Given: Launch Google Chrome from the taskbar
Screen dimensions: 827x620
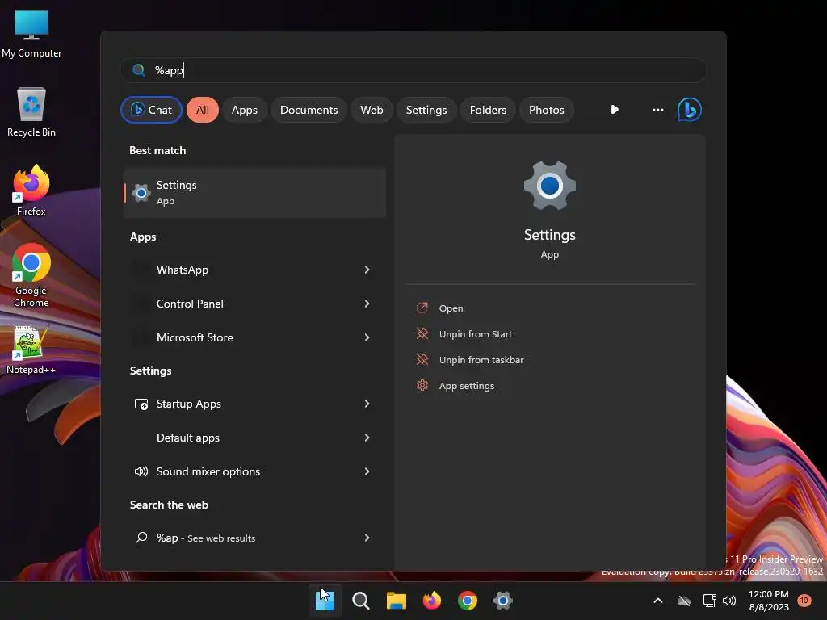Looking at the screenshot, I should point(468,601).
